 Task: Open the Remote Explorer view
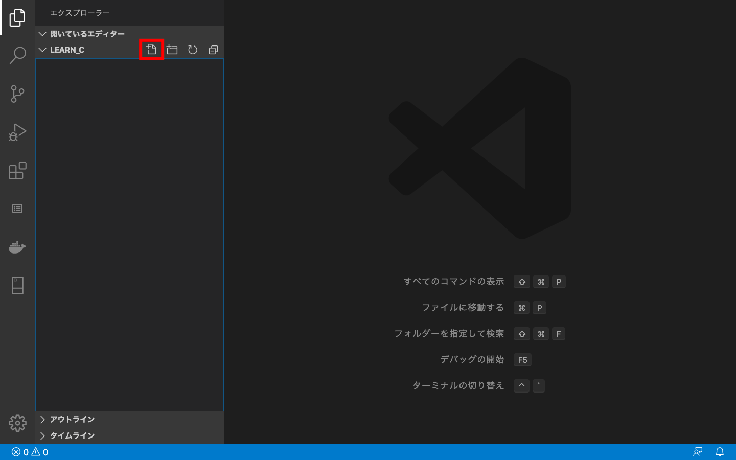[17, 285]
